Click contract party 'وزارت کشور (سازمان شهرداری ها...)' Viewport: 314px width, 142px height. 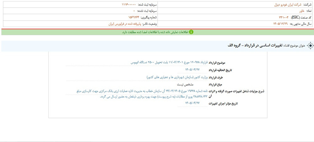coord(177,77)
